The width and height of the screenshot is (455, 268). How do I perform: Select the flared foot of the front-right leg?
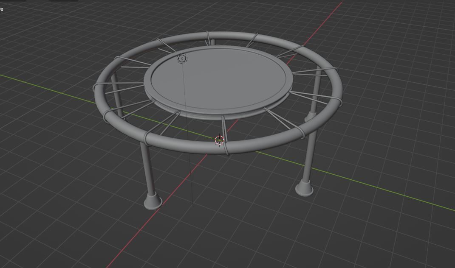[304, 188]
